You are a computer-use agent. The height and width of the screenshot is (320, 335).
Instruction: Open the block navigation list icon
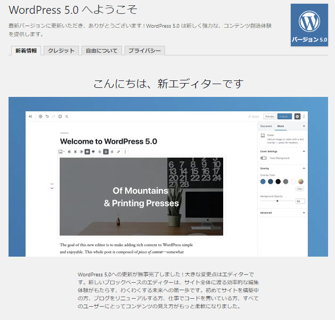pyautogui.click(x=67, y=117)
